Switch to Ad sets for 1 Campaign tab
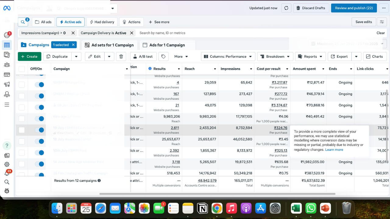The image size is (390, 219). point(109,45)
